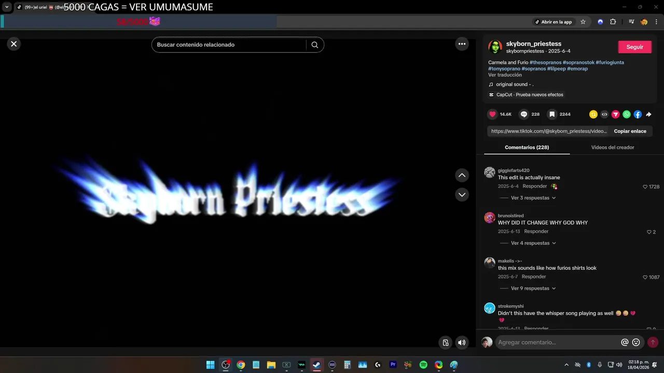Open the browser extensions puzzle icon
This screenshot has height=373, width=664.
pyautogui.click(x=613, y=22)
